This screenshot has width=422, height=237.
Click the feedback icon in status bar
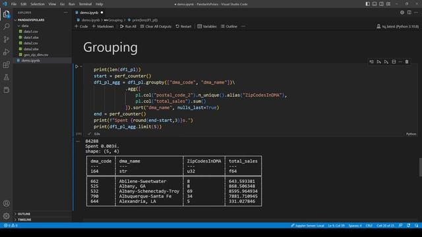point(400,225)
